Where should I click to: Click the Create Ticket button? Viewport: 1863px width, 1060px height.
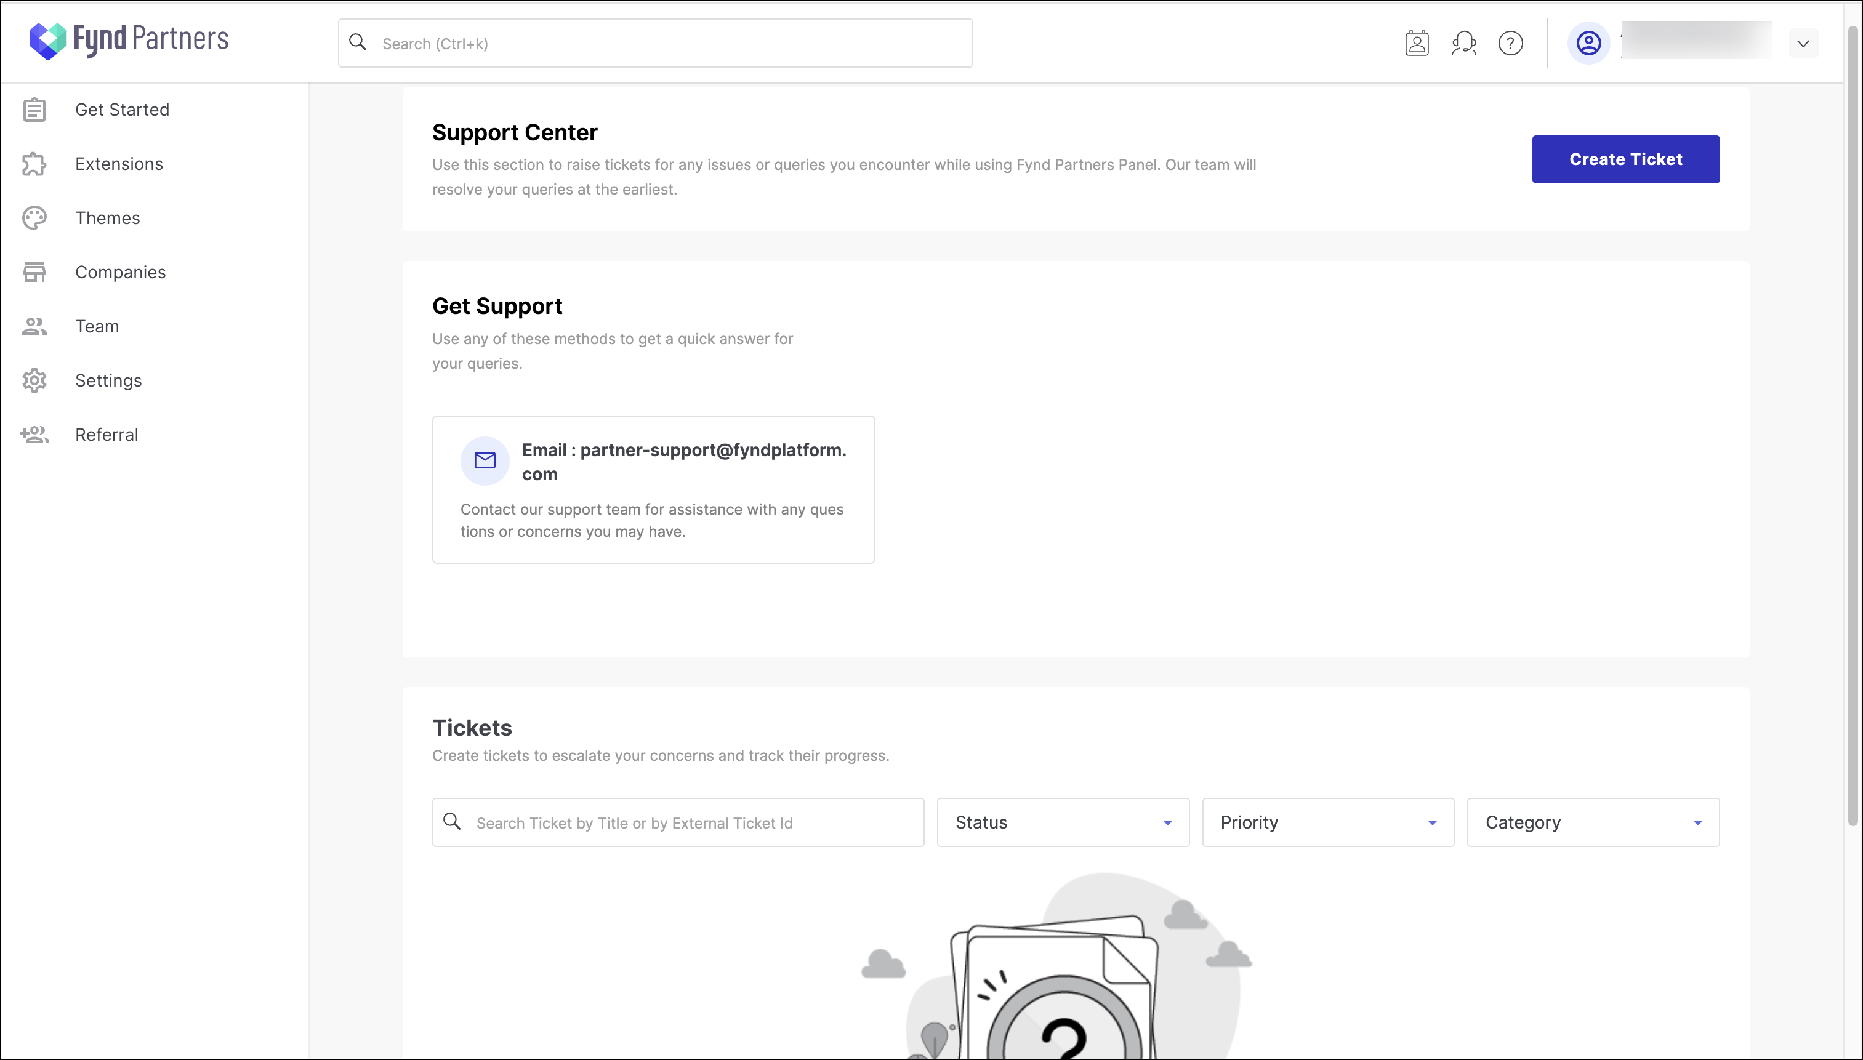pyautogui.click(x=1626, y=159)
